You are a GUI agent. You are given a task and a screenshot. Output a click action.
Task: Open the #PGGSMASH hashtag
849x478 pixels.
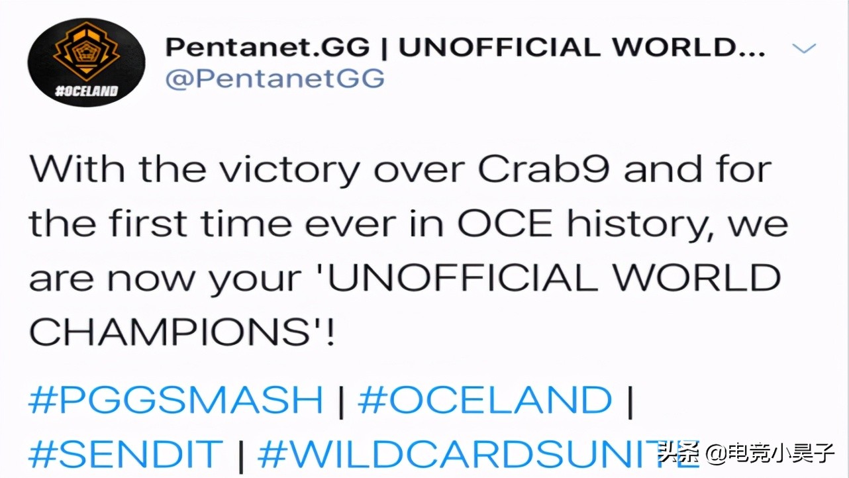(175, 400)
